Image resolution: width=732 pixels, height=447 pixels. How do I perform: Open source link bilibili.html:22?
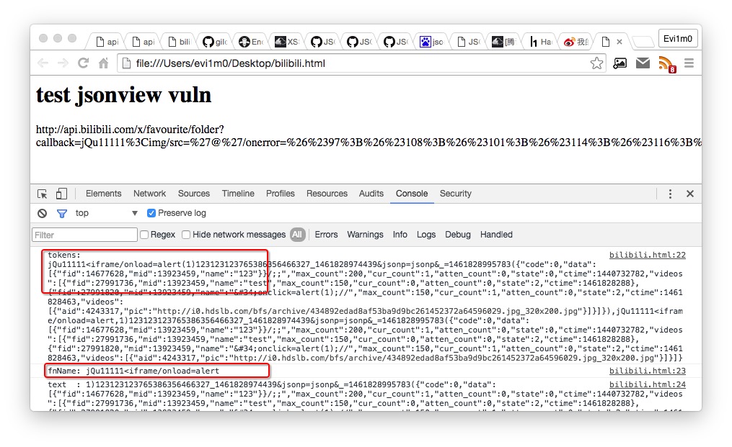point(647,255)
